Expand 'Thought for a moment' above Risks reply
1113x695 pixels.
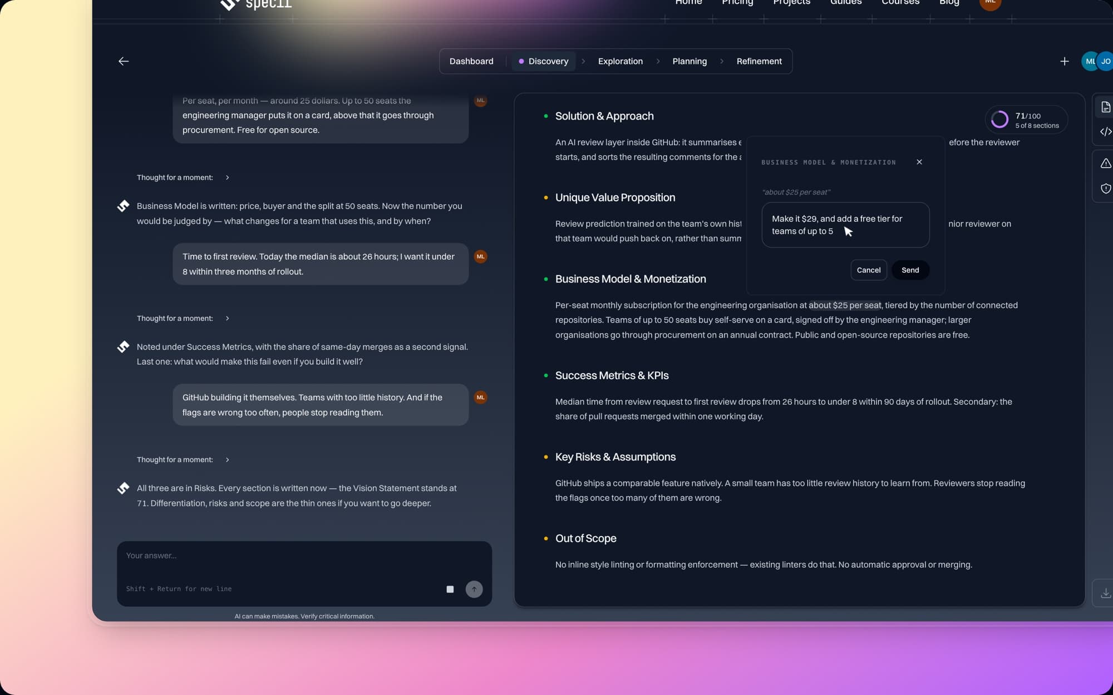(x=183, y=460)
